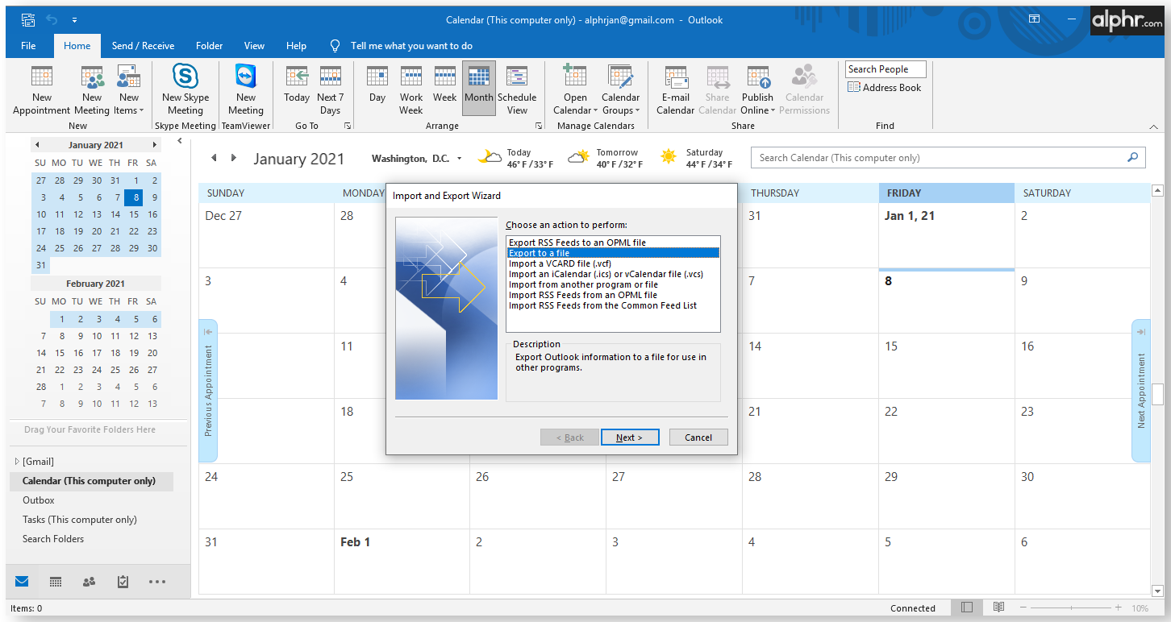
Task: Select Import from another program or file
Action: [x=583, y=284]
